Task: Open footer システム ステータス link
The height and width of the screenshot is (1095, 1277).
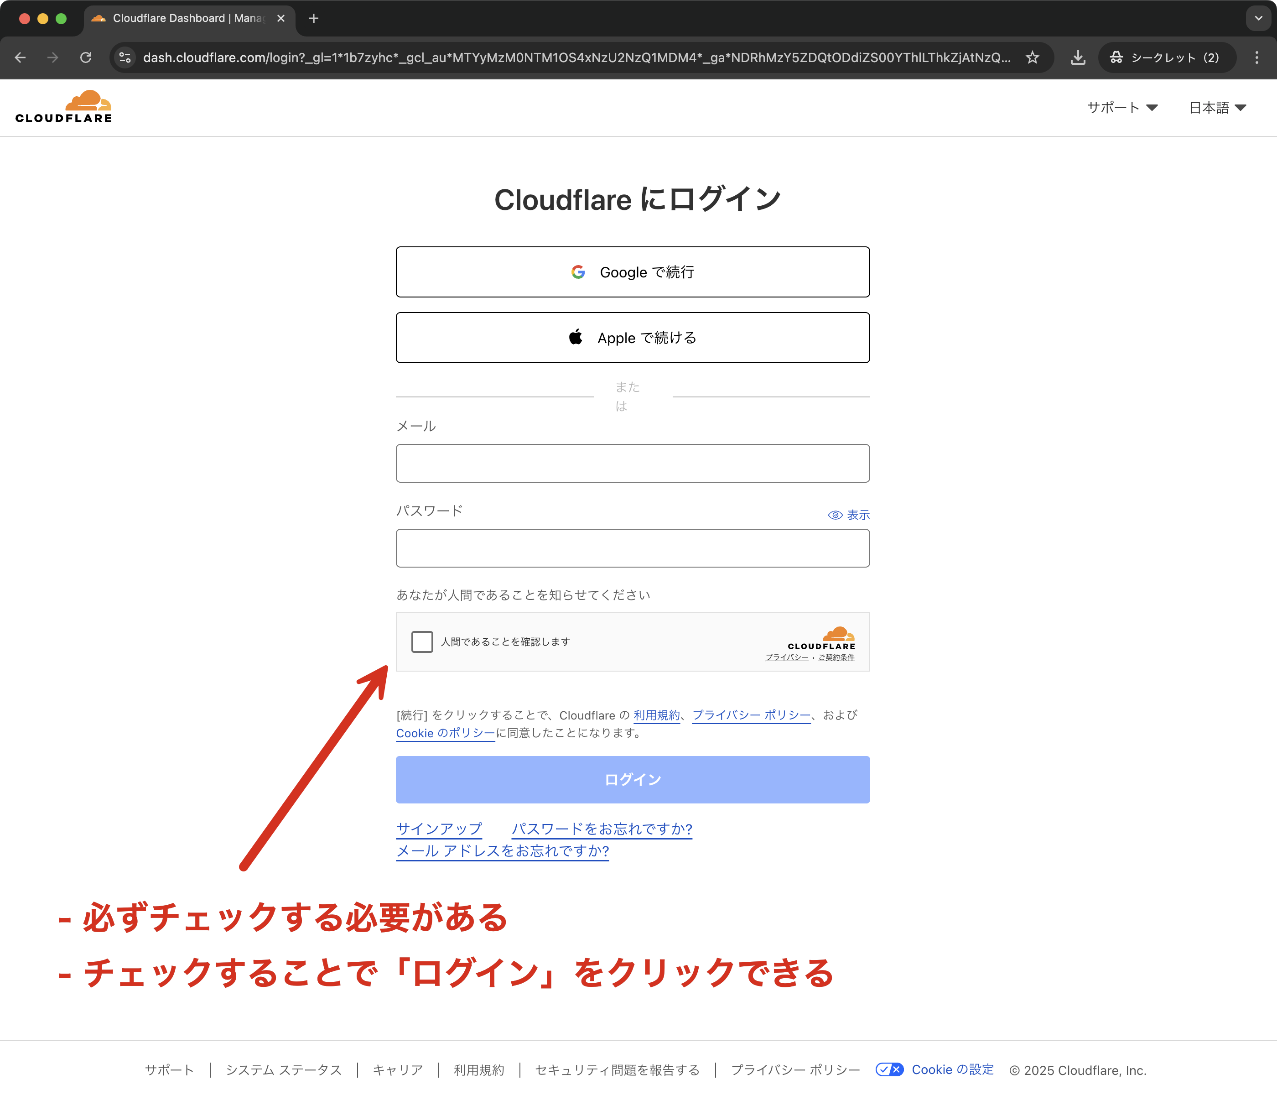Action: coord(284,1070)
